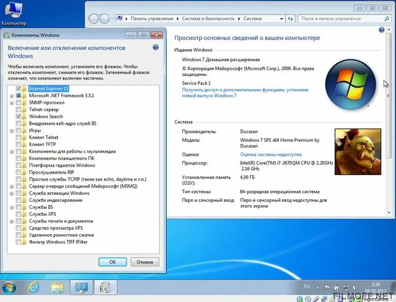Click Панель управления breadcrumb
This screenshot has width=396, height=302.
152,19
